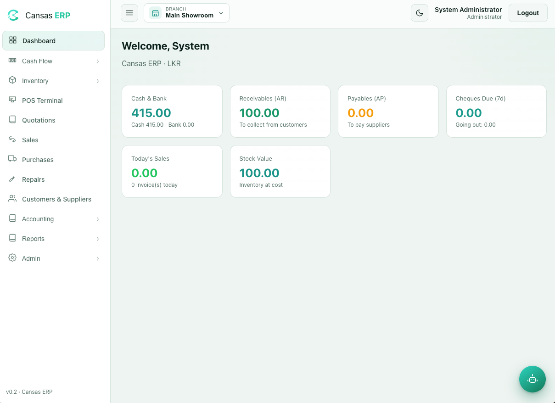This screenshot has height=403, width=555.
Task: Click the Quotations book icon
Action: 12,120
